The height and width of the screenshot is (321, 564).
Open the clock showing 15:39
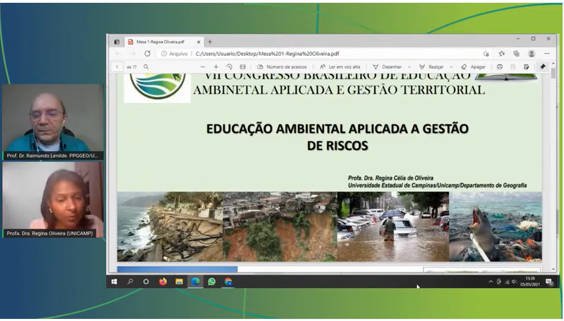[530, 282]
